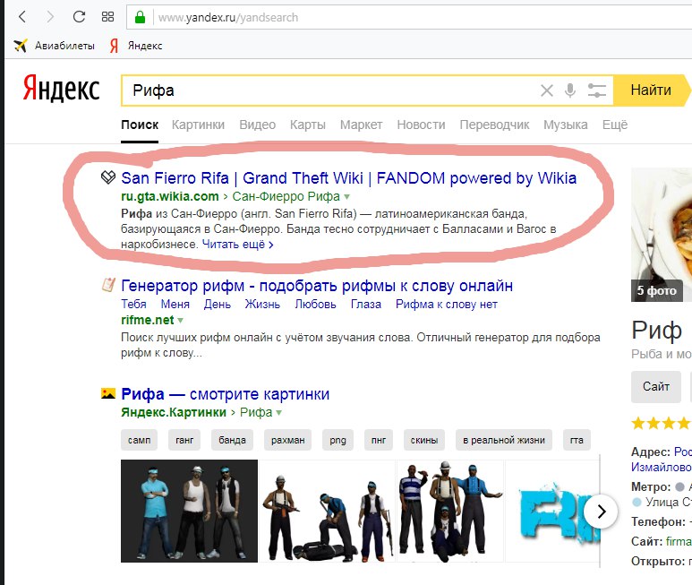Open the Ещё services menu
Image resolution: width=692 pixels, height=585 pixels.
[615, 125]
